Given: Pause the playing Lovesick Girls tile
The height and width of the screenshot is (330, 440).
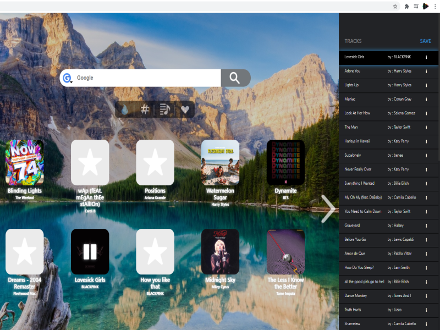Looking at the screenshot, I should pyautogui.click(x=90, y=251).
